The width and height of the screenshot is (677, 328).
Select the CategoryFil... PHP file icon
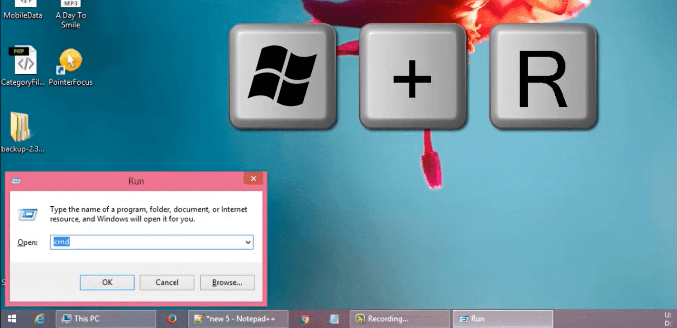click(x=23, y=66)
